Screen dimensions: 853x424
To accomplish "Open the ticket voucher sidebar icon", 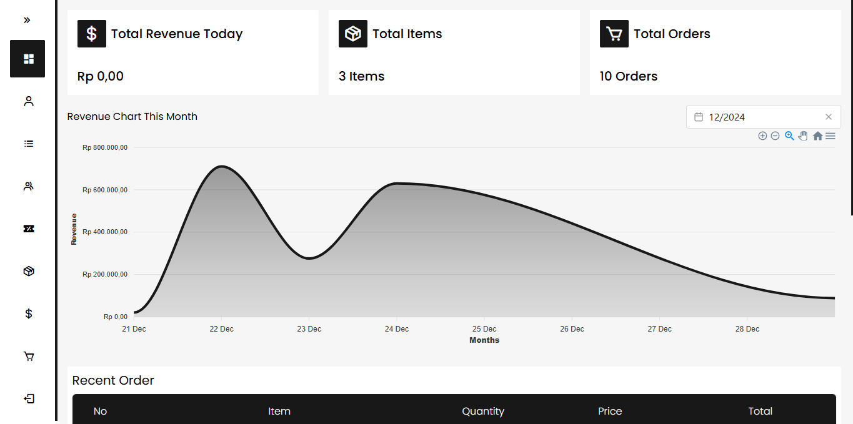I will pyautogui.click(x=28, y=229).
